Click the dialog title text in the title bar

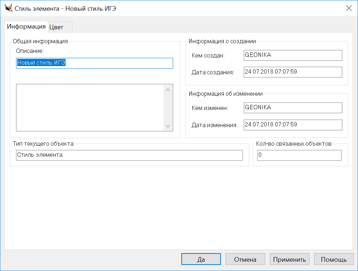(65, 9)
